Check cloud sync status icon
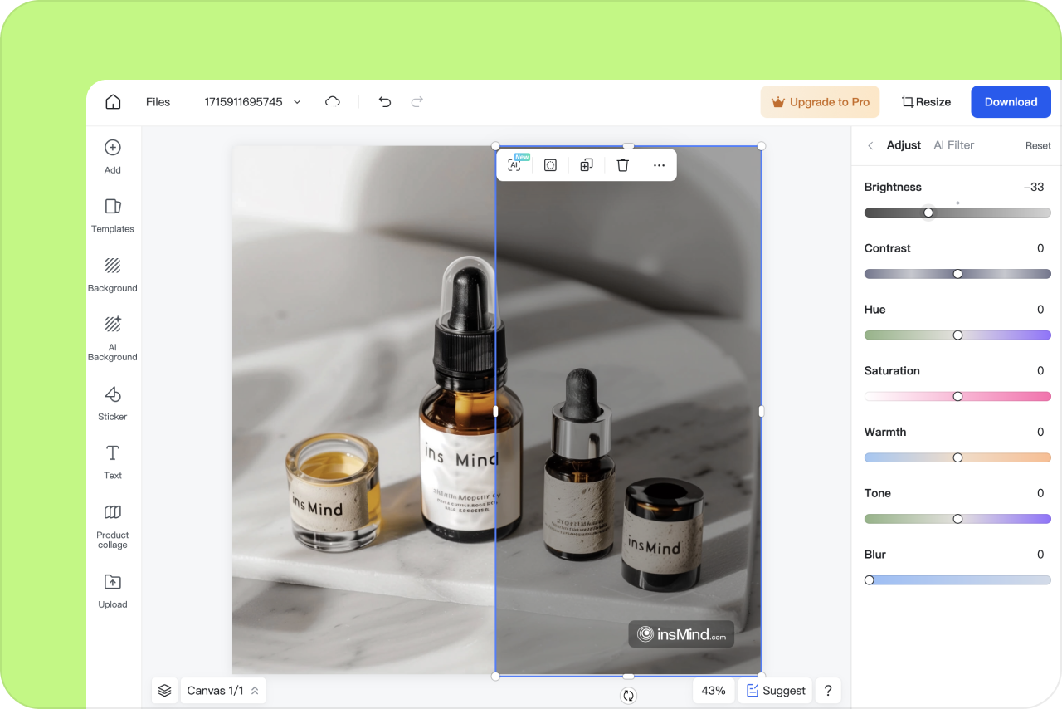 [333, 102]
